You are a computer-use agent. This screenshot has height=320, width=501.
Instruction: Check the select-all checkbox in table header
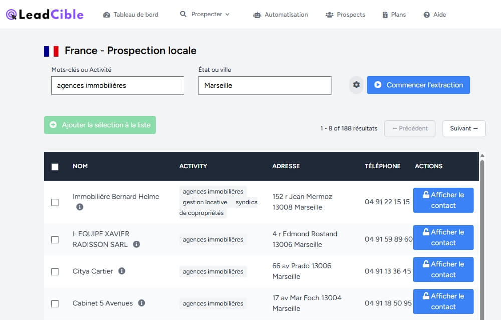55,166
